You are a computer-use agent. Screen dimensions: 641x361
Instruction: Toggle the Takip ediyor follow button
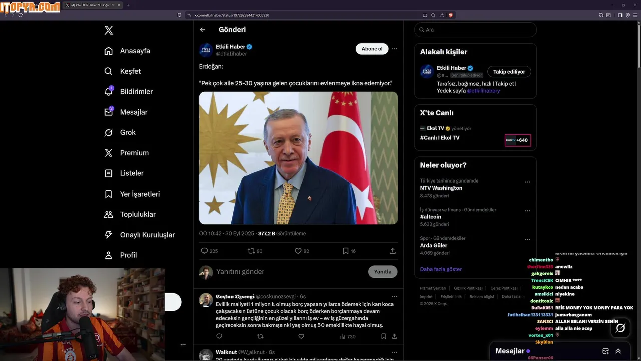point(509,72)
